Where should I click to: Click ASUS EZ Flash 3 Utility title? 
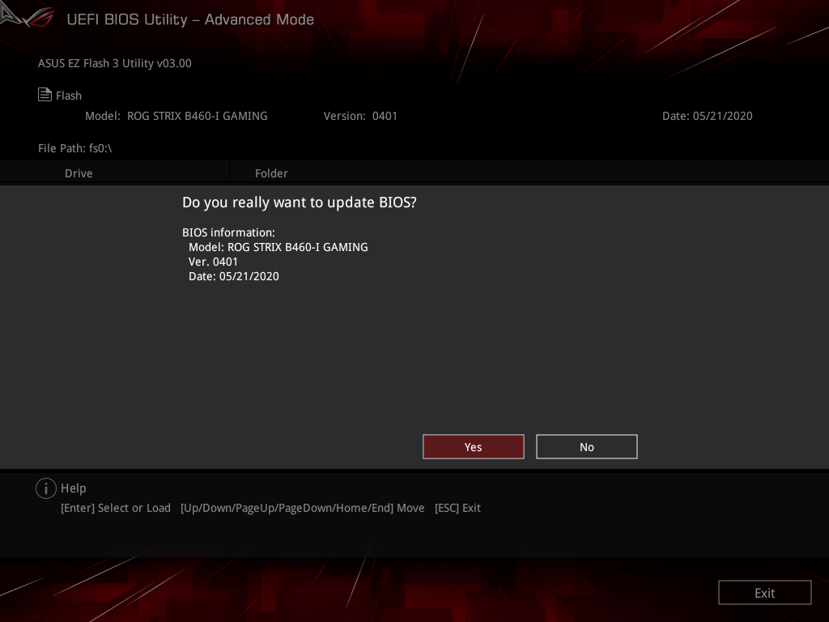[x=115, y=63]
